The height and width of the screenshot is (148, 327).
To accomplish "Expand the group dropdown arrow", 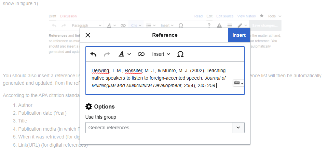I will (x=238, y=128).
